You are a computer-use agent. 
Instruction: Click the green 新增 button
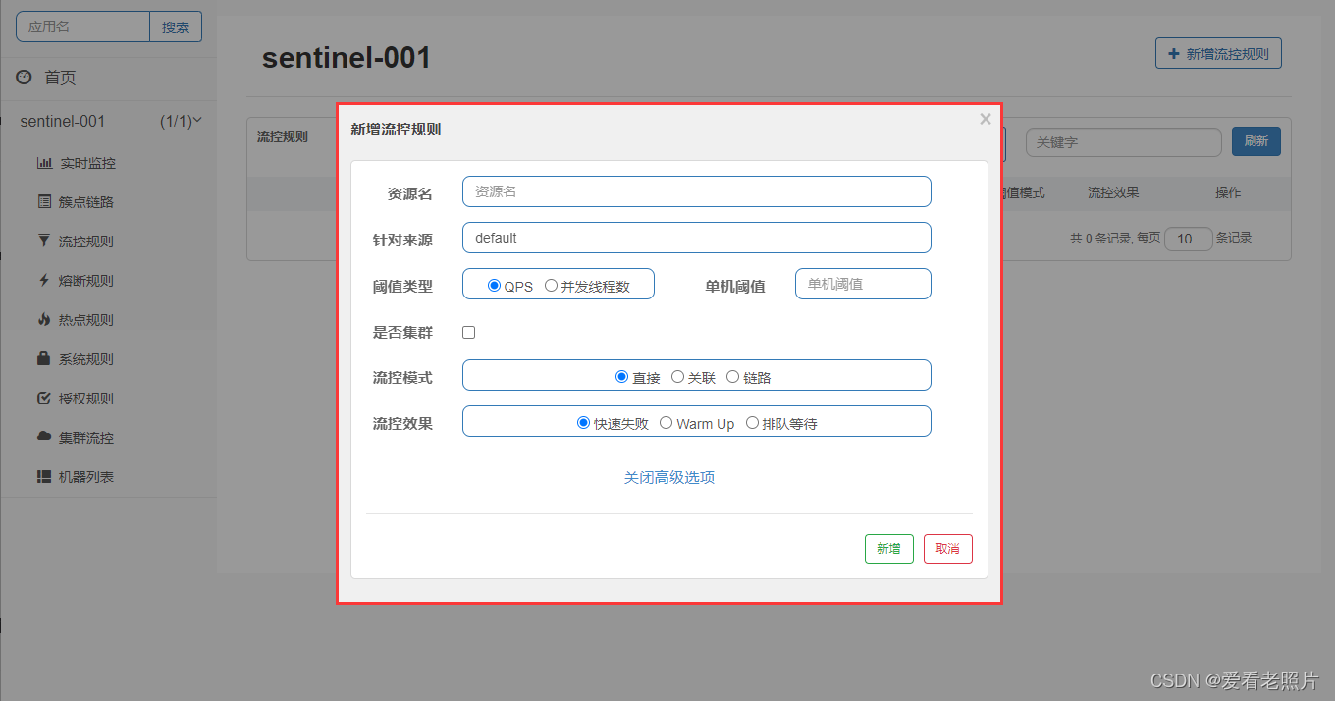(889, 549)
